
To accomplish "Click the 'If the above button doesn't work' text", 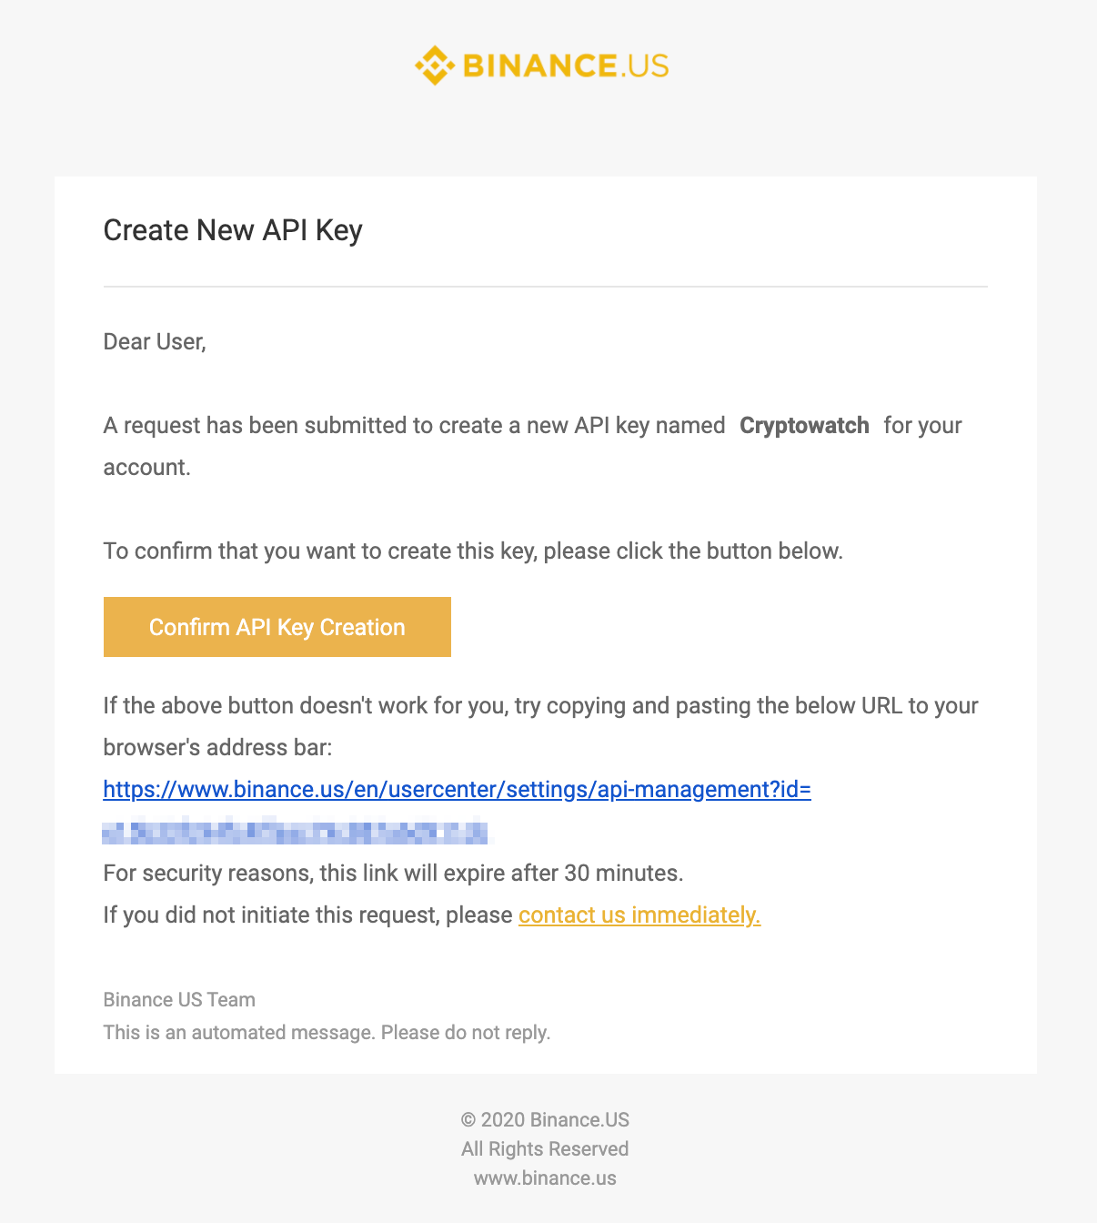I will click(540, 705).
